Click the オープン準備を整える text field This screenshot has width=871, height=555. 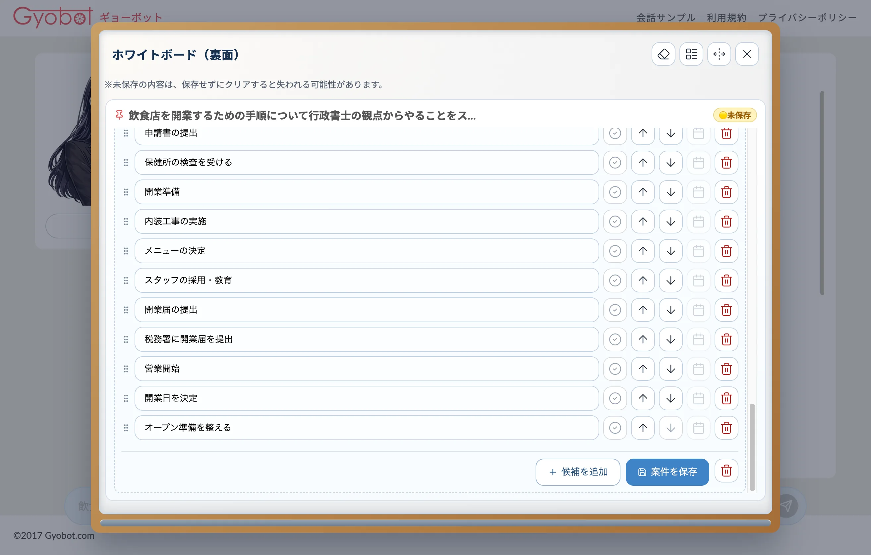coord(366,428)
